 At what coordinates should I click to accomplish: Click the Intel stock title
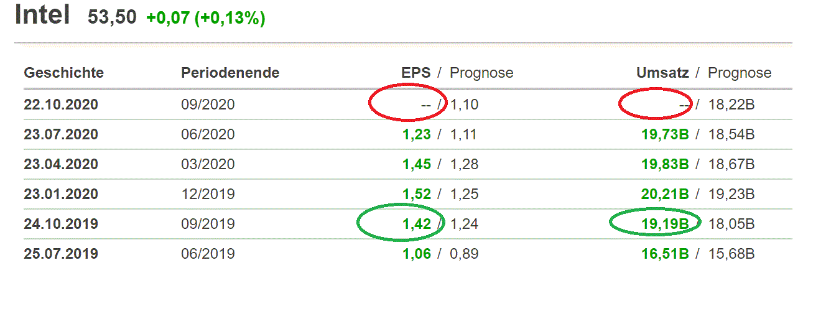tap(42, 15)
